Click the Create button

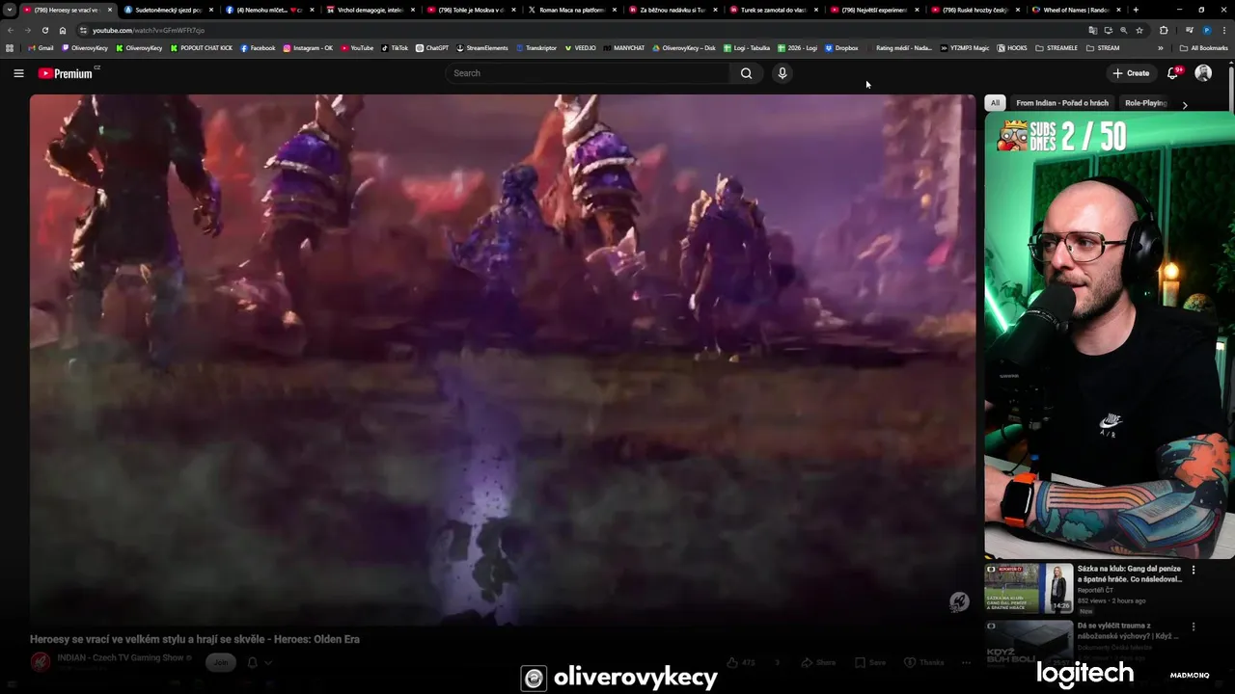click(1131, 73)
